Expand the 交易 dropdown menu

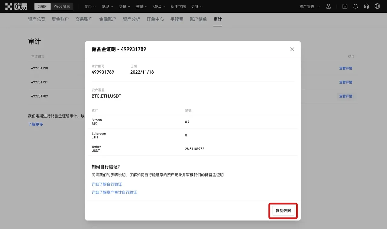124,6
